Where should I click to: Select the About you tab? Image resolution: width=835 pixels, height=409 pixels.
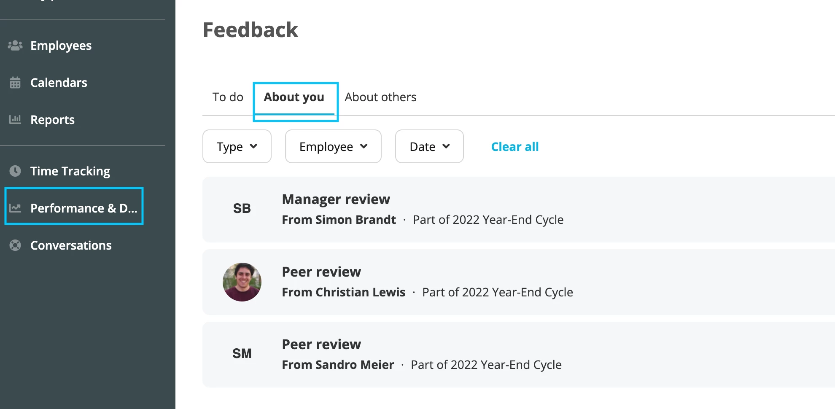click(x=294, y=97)
